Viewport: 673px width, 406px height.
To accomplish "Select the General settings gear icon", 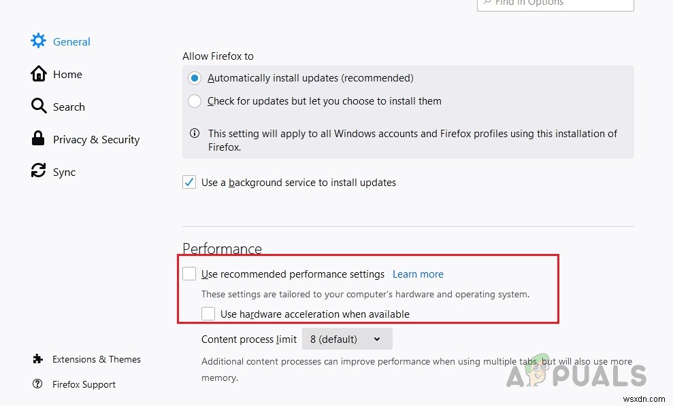I will 38,41.
